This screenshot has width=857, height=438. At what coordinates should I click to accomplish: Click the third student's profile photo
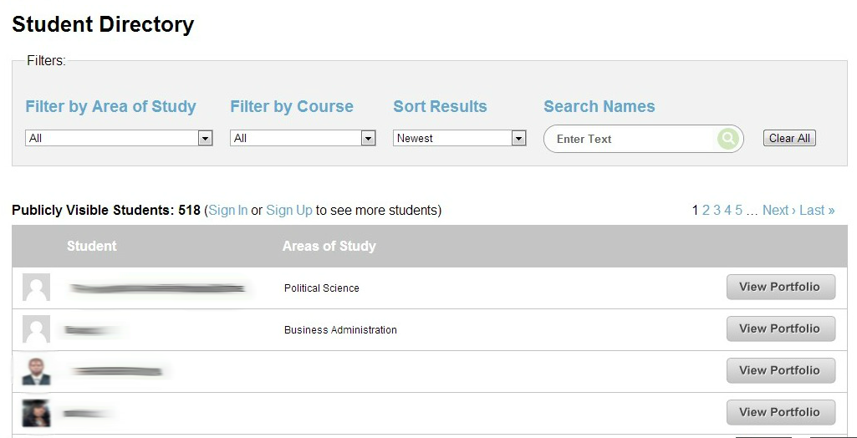click(36, 370)
